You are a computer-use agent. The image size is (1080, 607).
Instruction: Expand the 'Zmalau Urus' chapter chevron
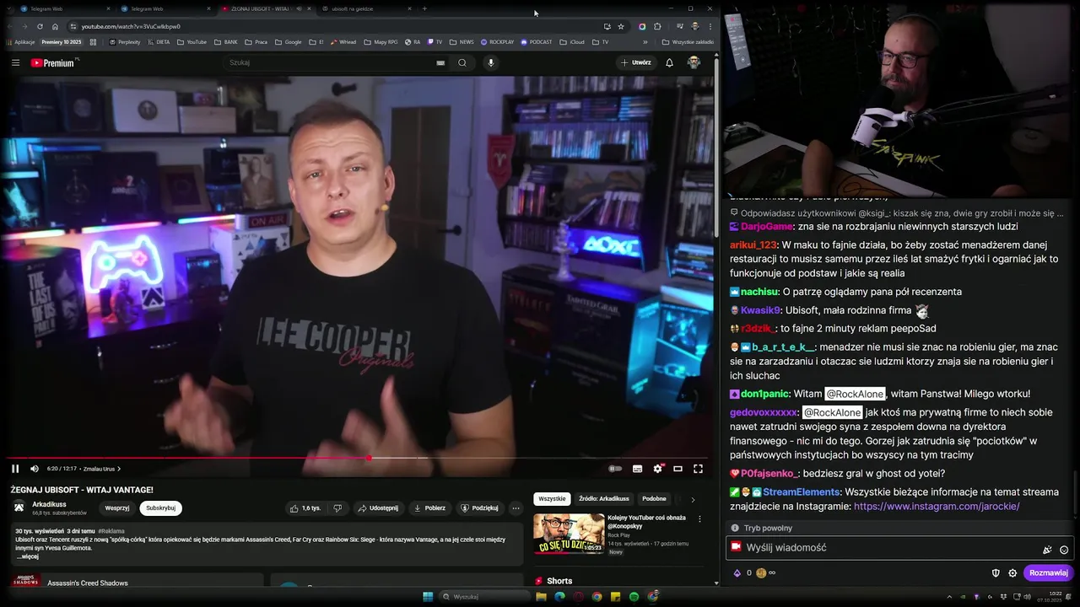pyautogui.click(x=119, y=469)
